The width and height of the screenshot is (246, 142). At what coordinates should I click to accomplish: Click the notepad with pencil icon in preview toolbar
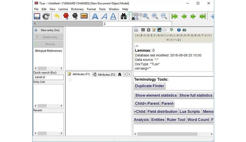(154, 30)
